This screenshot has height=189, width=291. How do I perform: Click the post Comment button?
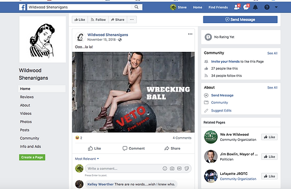[133, 148]
